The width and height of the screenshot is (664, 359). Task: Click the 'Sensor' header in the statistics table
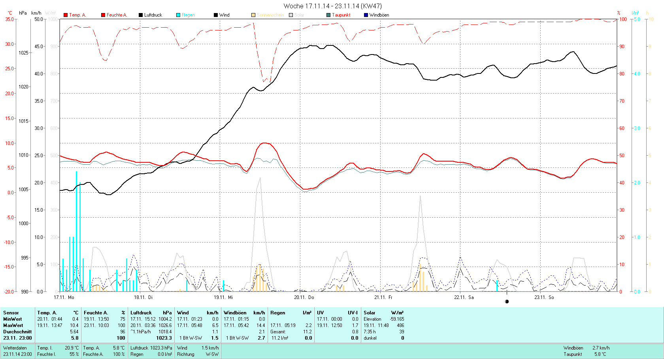11,313
